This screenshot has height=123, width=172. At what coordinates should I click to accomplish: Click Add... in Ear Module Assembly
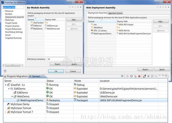(x=74, y=20)
